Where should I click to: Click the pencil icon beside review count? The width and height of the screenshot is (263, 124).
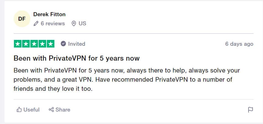pyautogui.click(x=36, y=23)
